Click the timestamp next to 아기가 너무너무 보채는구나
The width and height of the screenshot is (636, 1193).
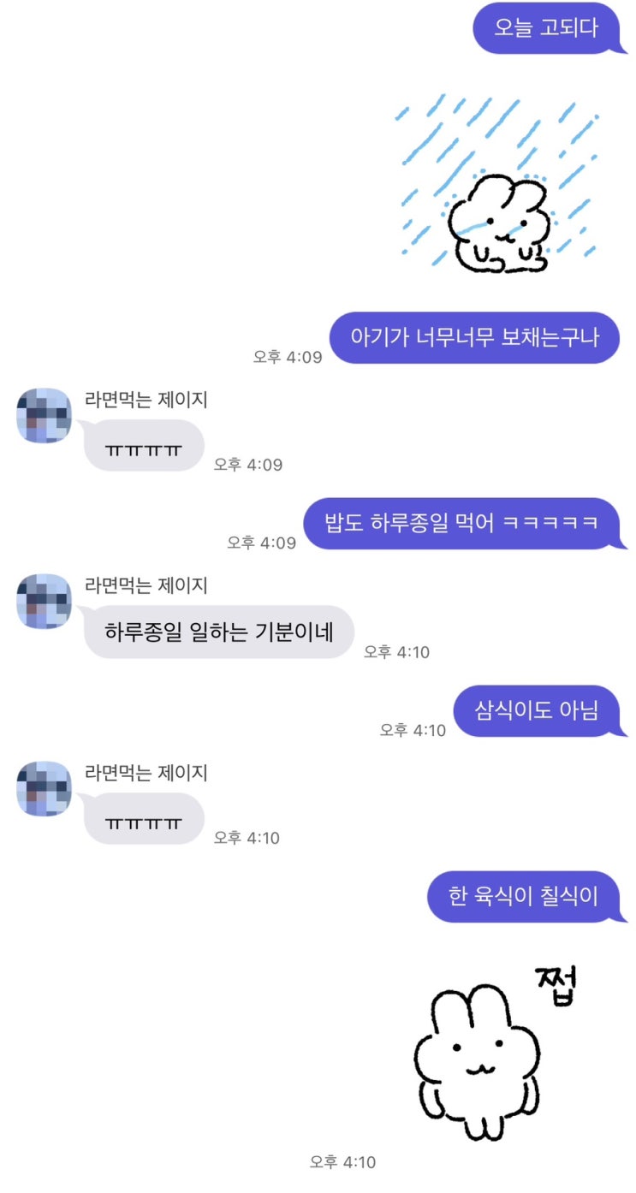[x=288, y=357]
